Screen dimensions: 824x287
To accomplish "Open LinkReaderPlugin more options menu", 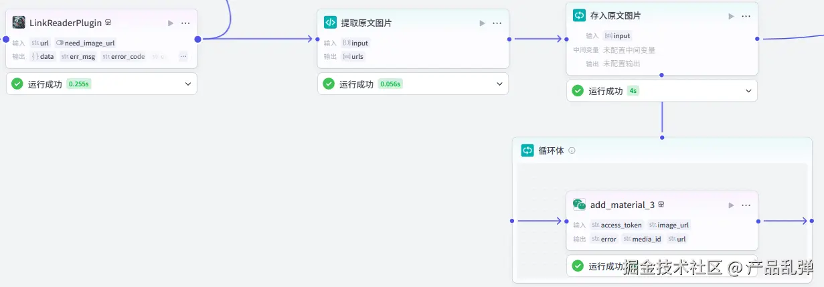I will (186, 23).
